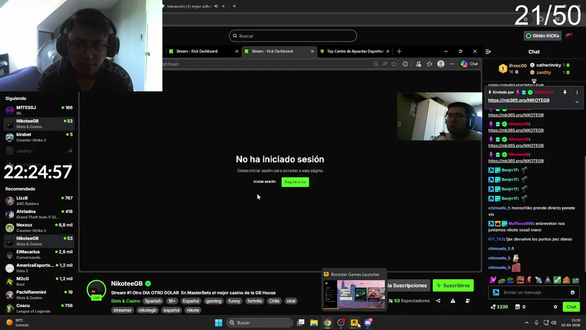This screenshot has width=586, height=330.
Task: Expand the gift leaderboard drag handle
Action: 534,81
